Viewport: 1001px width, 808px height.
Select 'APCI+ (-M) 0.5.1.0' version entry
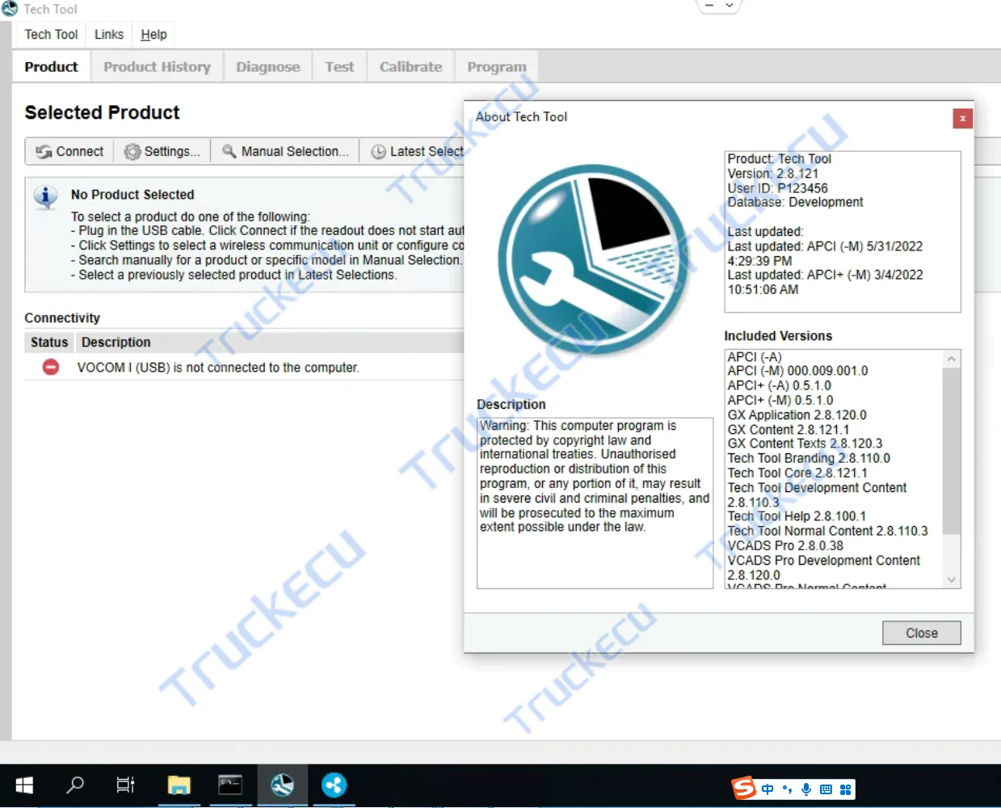(x=780, y=400)
